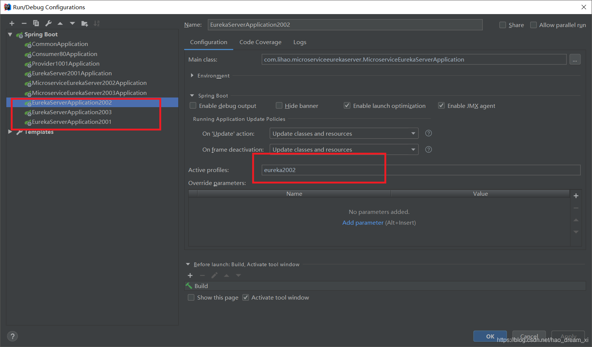592x347 pixels.
Task: Click the dialog help question mark button
Action: pos(12,336)
